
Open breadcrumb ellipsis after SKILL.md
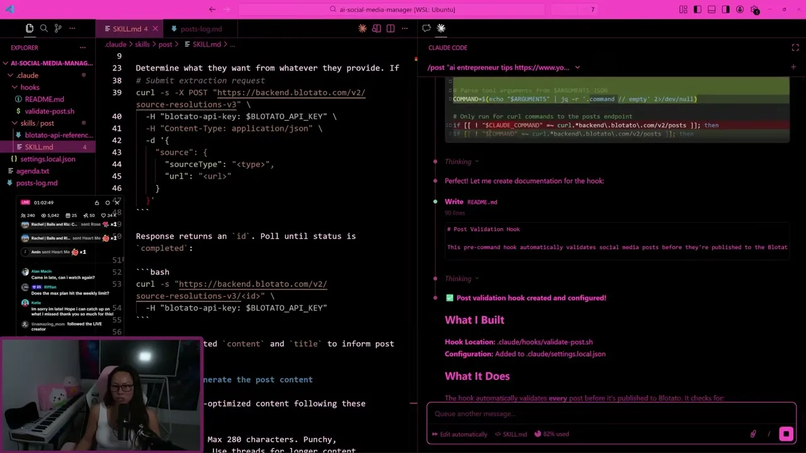[232, 45]
